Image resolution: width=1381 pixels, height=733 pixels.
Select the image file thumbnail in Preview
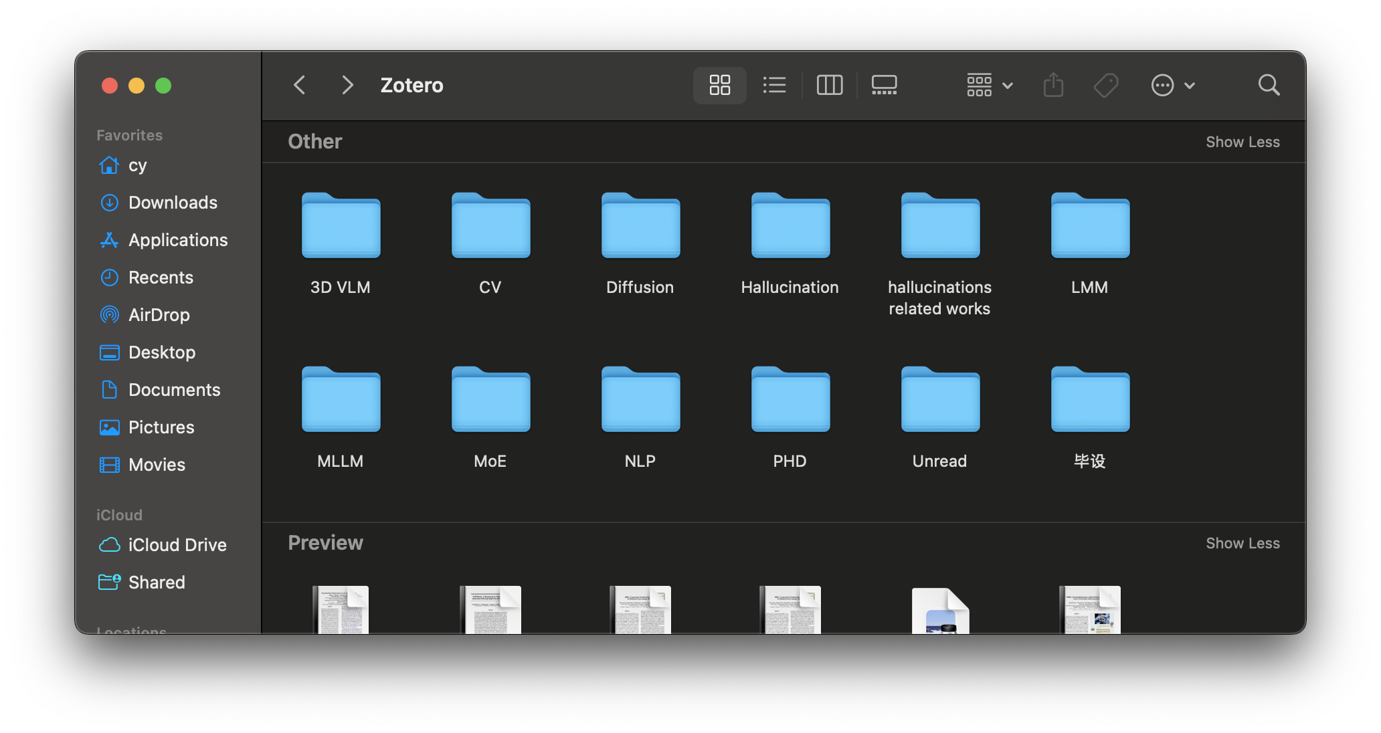[940, 610]
